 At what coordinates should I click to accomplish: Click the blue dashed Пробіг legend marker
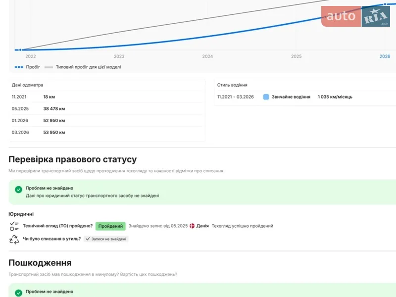(x=19, y=67)
